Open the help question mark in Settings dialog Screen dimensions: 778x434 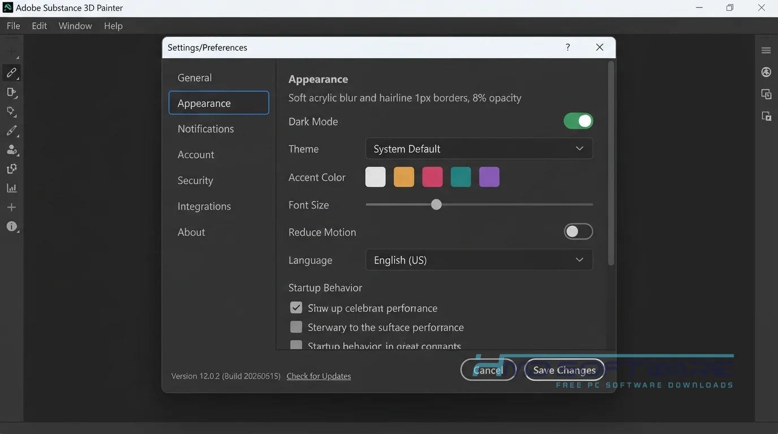[x=568, y=47]
